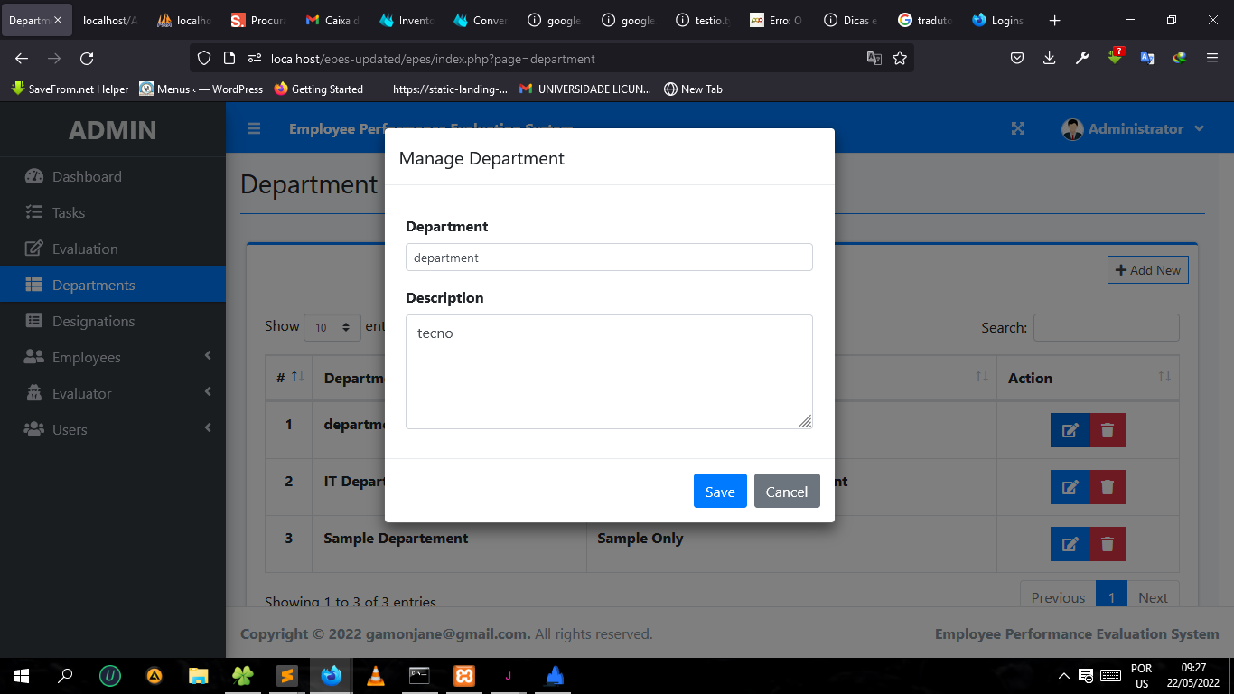Open the browser downloads panel
This screenshot has height=694, width=1234.
1049,59
